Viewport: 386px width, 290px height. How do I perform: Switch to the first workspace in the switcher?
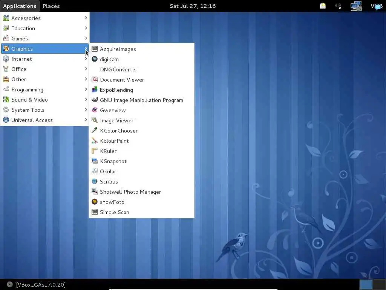366,285
